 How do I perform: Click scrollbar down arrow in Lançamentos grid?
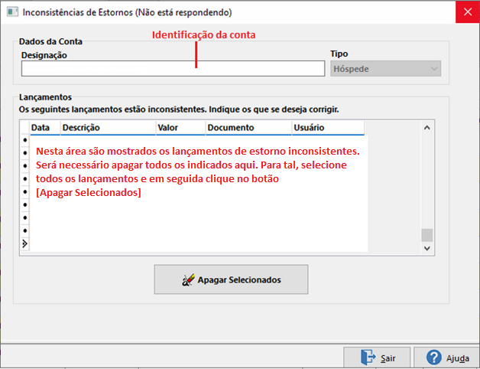427,248
